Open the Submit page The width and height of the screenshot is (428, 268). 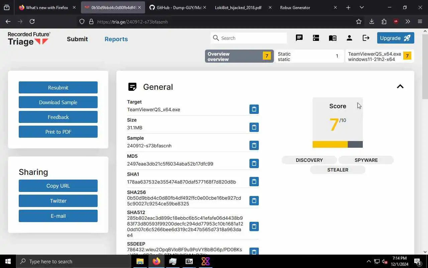pyautogui.click(x=77, y=39)
